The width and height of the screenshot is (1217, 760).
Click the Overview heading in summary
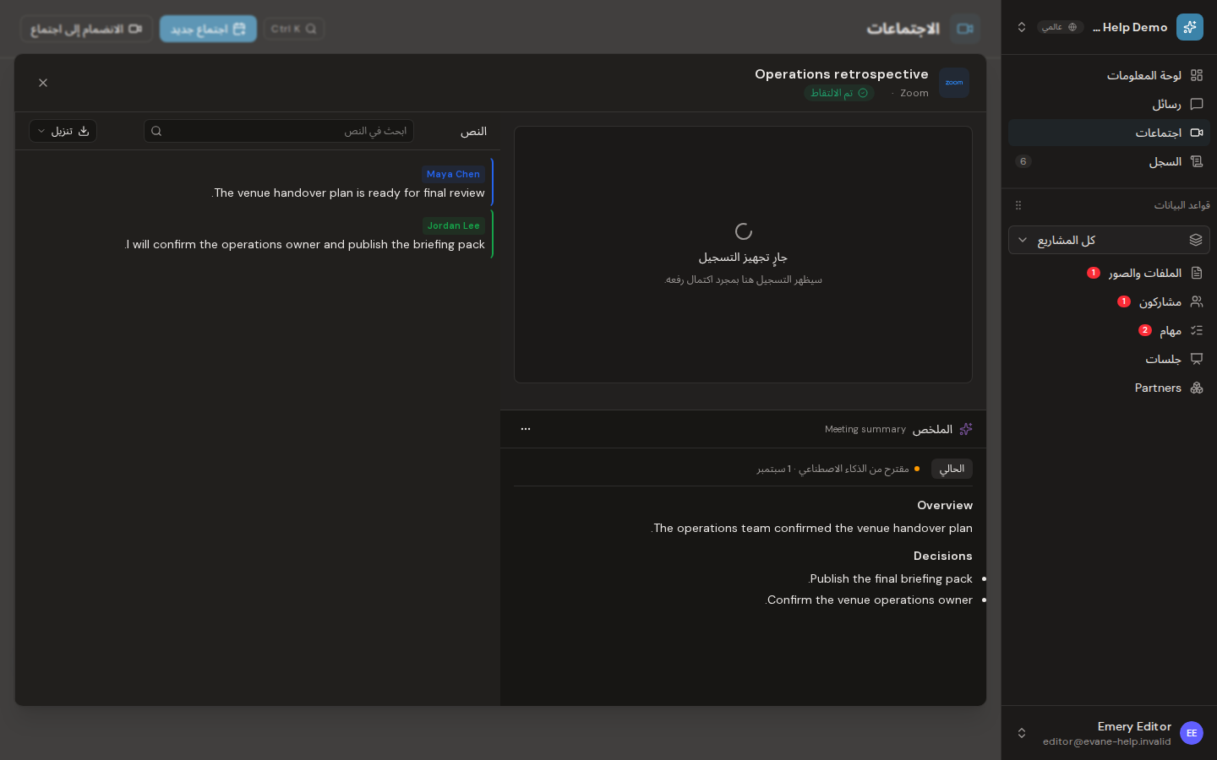[945, 505]
